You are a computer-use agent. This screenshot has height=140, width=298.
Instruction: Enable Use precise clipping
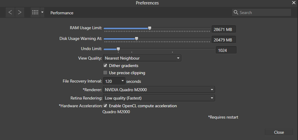tap(105, 73)
